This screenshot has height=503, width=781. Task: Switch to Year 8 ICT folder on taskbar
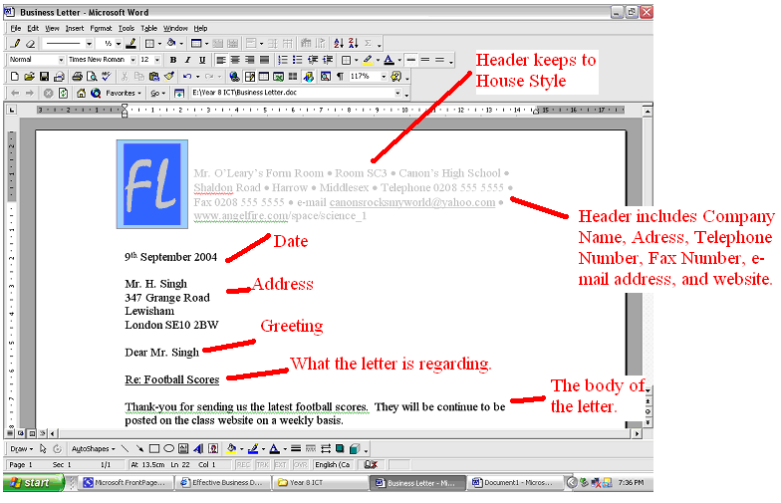321,482
